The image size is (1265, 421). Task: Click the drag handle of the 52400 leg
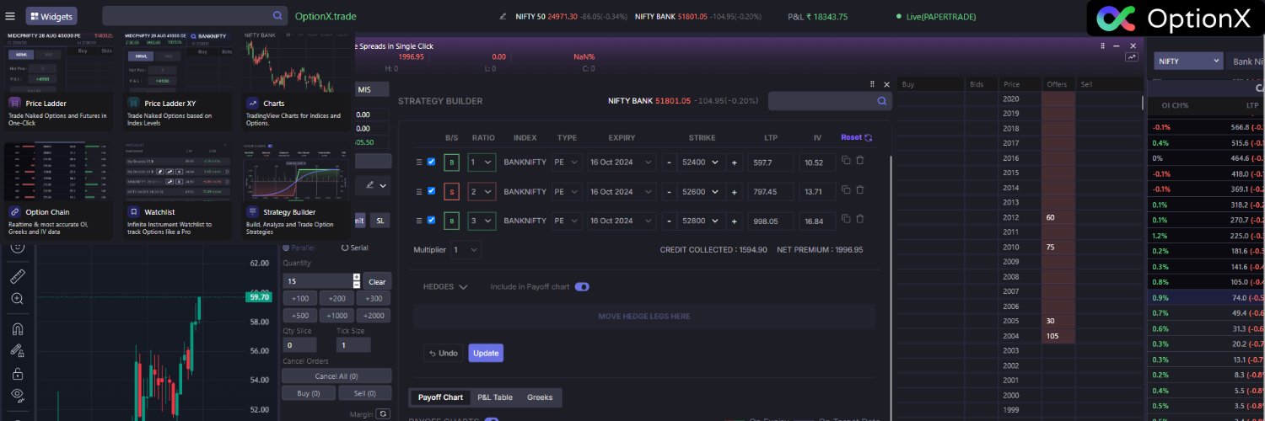tap(418, 162)
